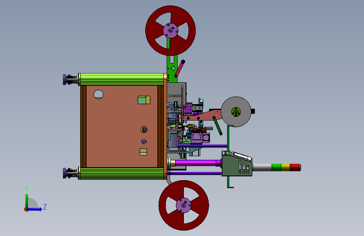Pick the salmon arm supporting the gray disc
Screen dimensions: 364x236
(x=202, y=115)
